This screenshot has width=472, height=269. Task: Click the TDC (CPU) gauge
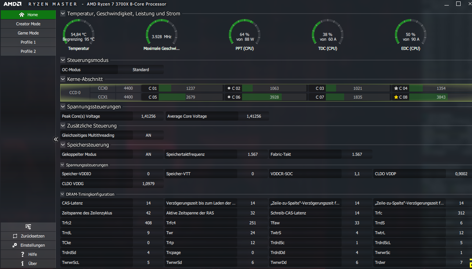(328, 35)
